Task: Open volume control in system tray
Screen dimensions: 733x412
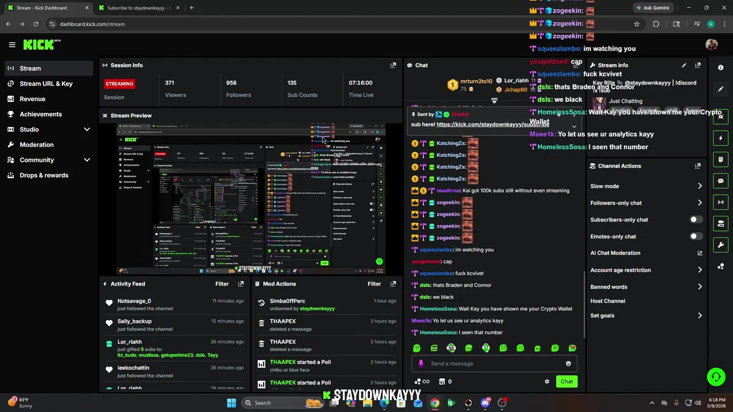Action: [698, 403]
